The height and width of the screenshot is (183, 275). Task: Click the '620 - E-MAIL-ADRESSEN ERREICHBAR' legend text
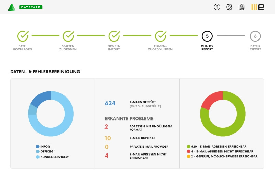click(219, 146)
